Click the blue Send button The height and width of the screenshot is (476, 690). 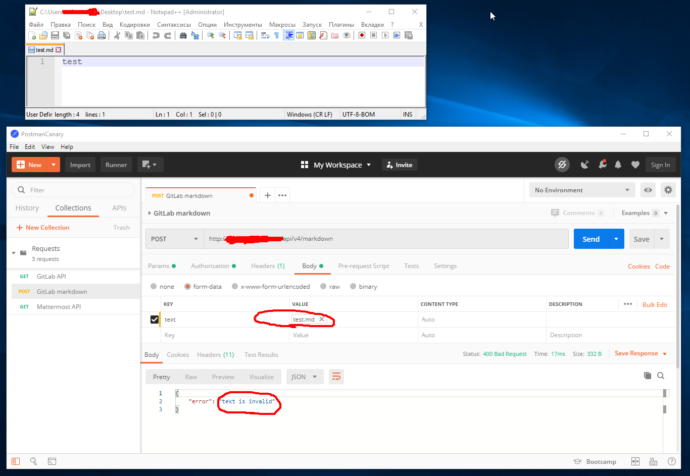click(x=591, y=239)
